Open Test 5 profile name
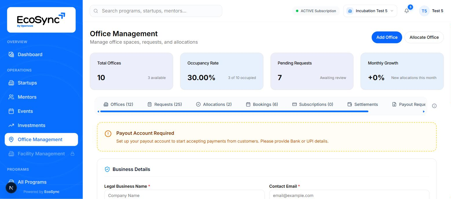 (x=438, y=11)
